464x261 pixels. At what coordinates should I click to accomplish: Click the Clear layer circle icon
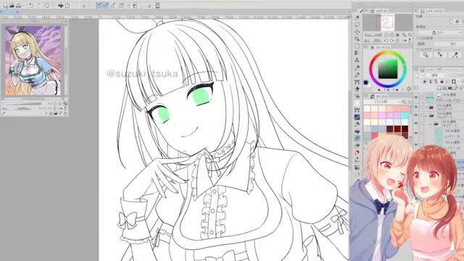(47, 5)
